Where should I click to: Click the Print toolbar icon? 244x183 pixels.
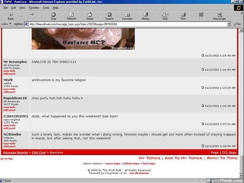(183, 16)
